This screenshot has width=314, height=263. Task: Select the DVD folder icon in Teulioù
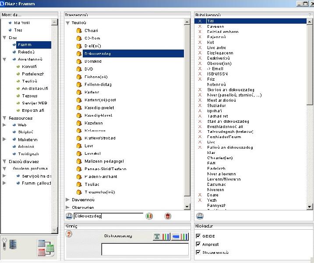79,69
